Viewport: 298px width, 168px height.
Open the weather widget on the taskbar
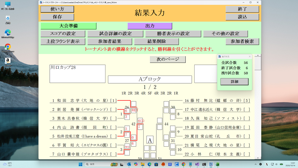click(x=8, y=164)
